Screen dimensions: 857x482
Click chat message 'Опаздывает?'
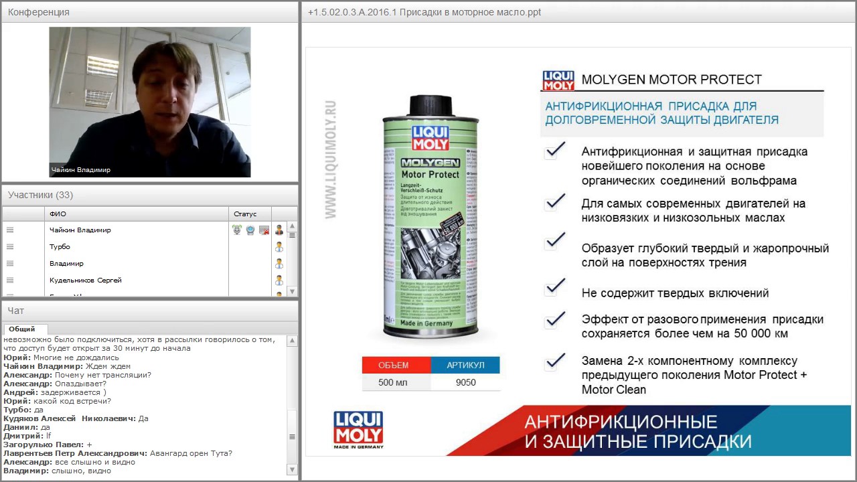pos(80,384)
